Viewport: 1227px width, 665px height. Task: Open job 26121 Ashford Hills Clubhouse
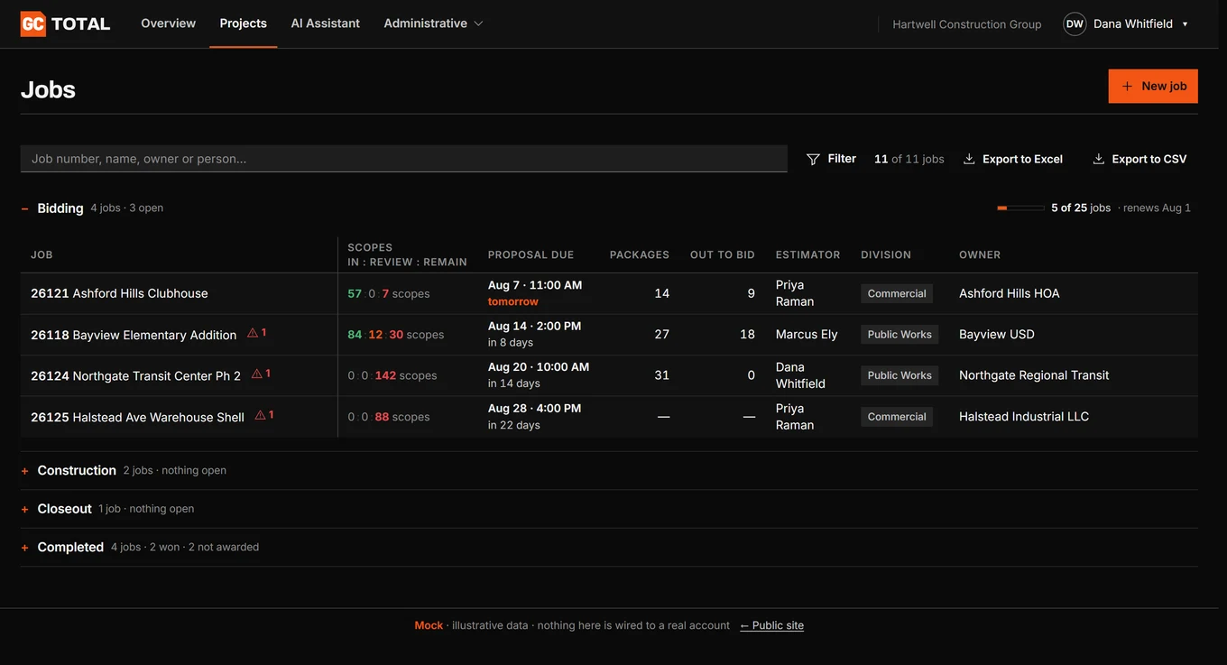click(119, 293)
